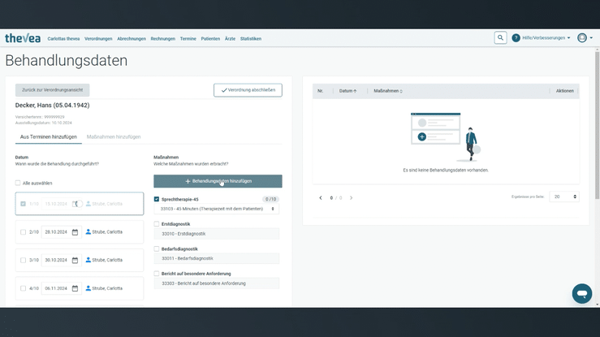This screenshot has width=600, height=337.
Task: Open the Abrechnungen menu item
Action: (132, 39)
